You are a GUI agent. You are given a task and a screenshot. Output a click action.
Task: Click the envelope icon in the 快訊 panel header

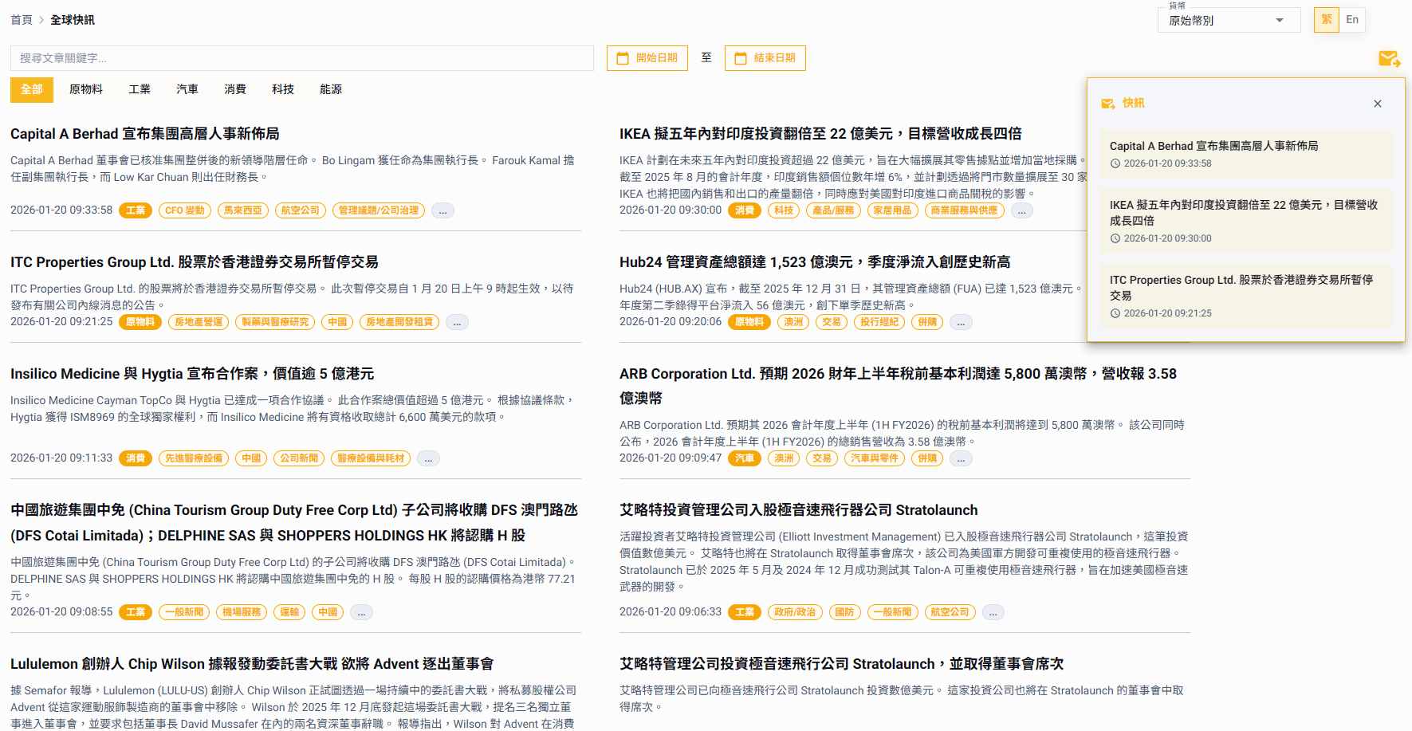pyautogui.click(x=1109, y=103)
